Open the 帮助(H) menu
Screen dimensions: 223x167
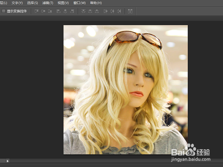click(x=96, y=3)
